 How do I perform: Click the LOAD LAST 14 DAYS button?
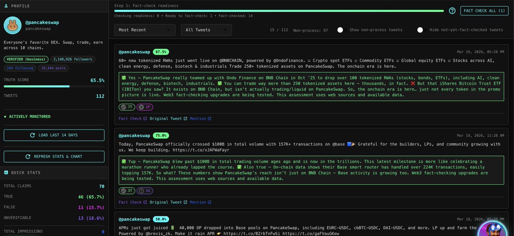click(x=54, y=135)
